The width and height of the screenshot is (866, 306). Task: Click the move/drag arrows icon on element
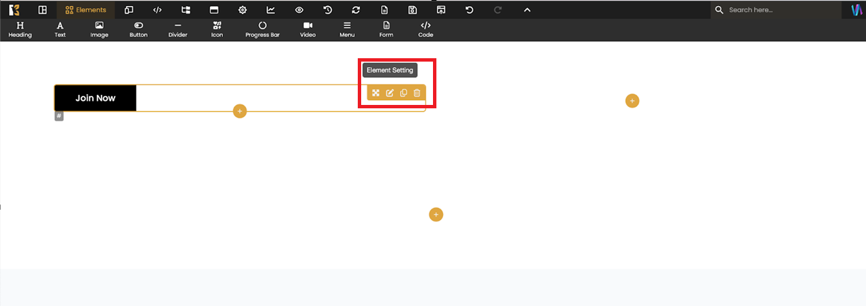(376, 93)
